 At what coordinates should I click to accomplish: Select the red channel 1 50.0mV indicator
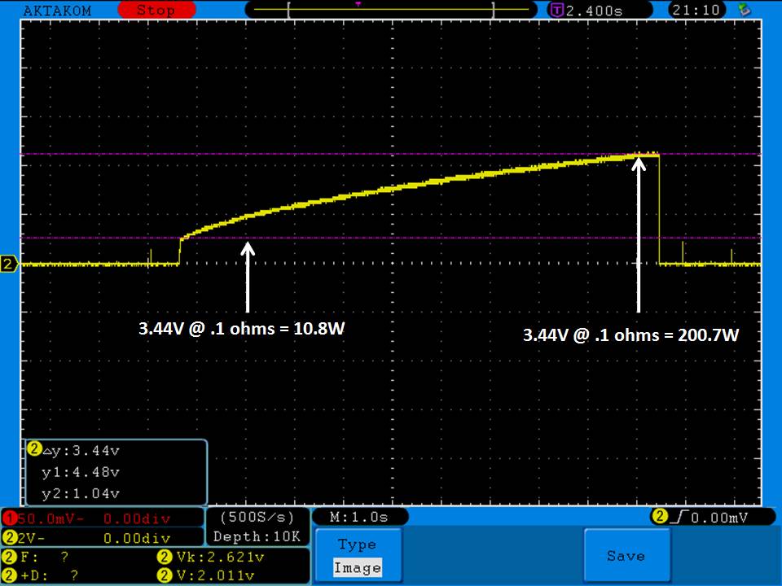(102, 518)
